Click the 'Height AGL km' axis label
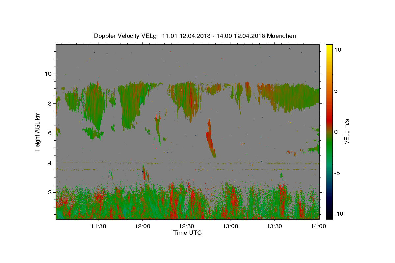This screenshot has width=395, height=263. point(38,131)
